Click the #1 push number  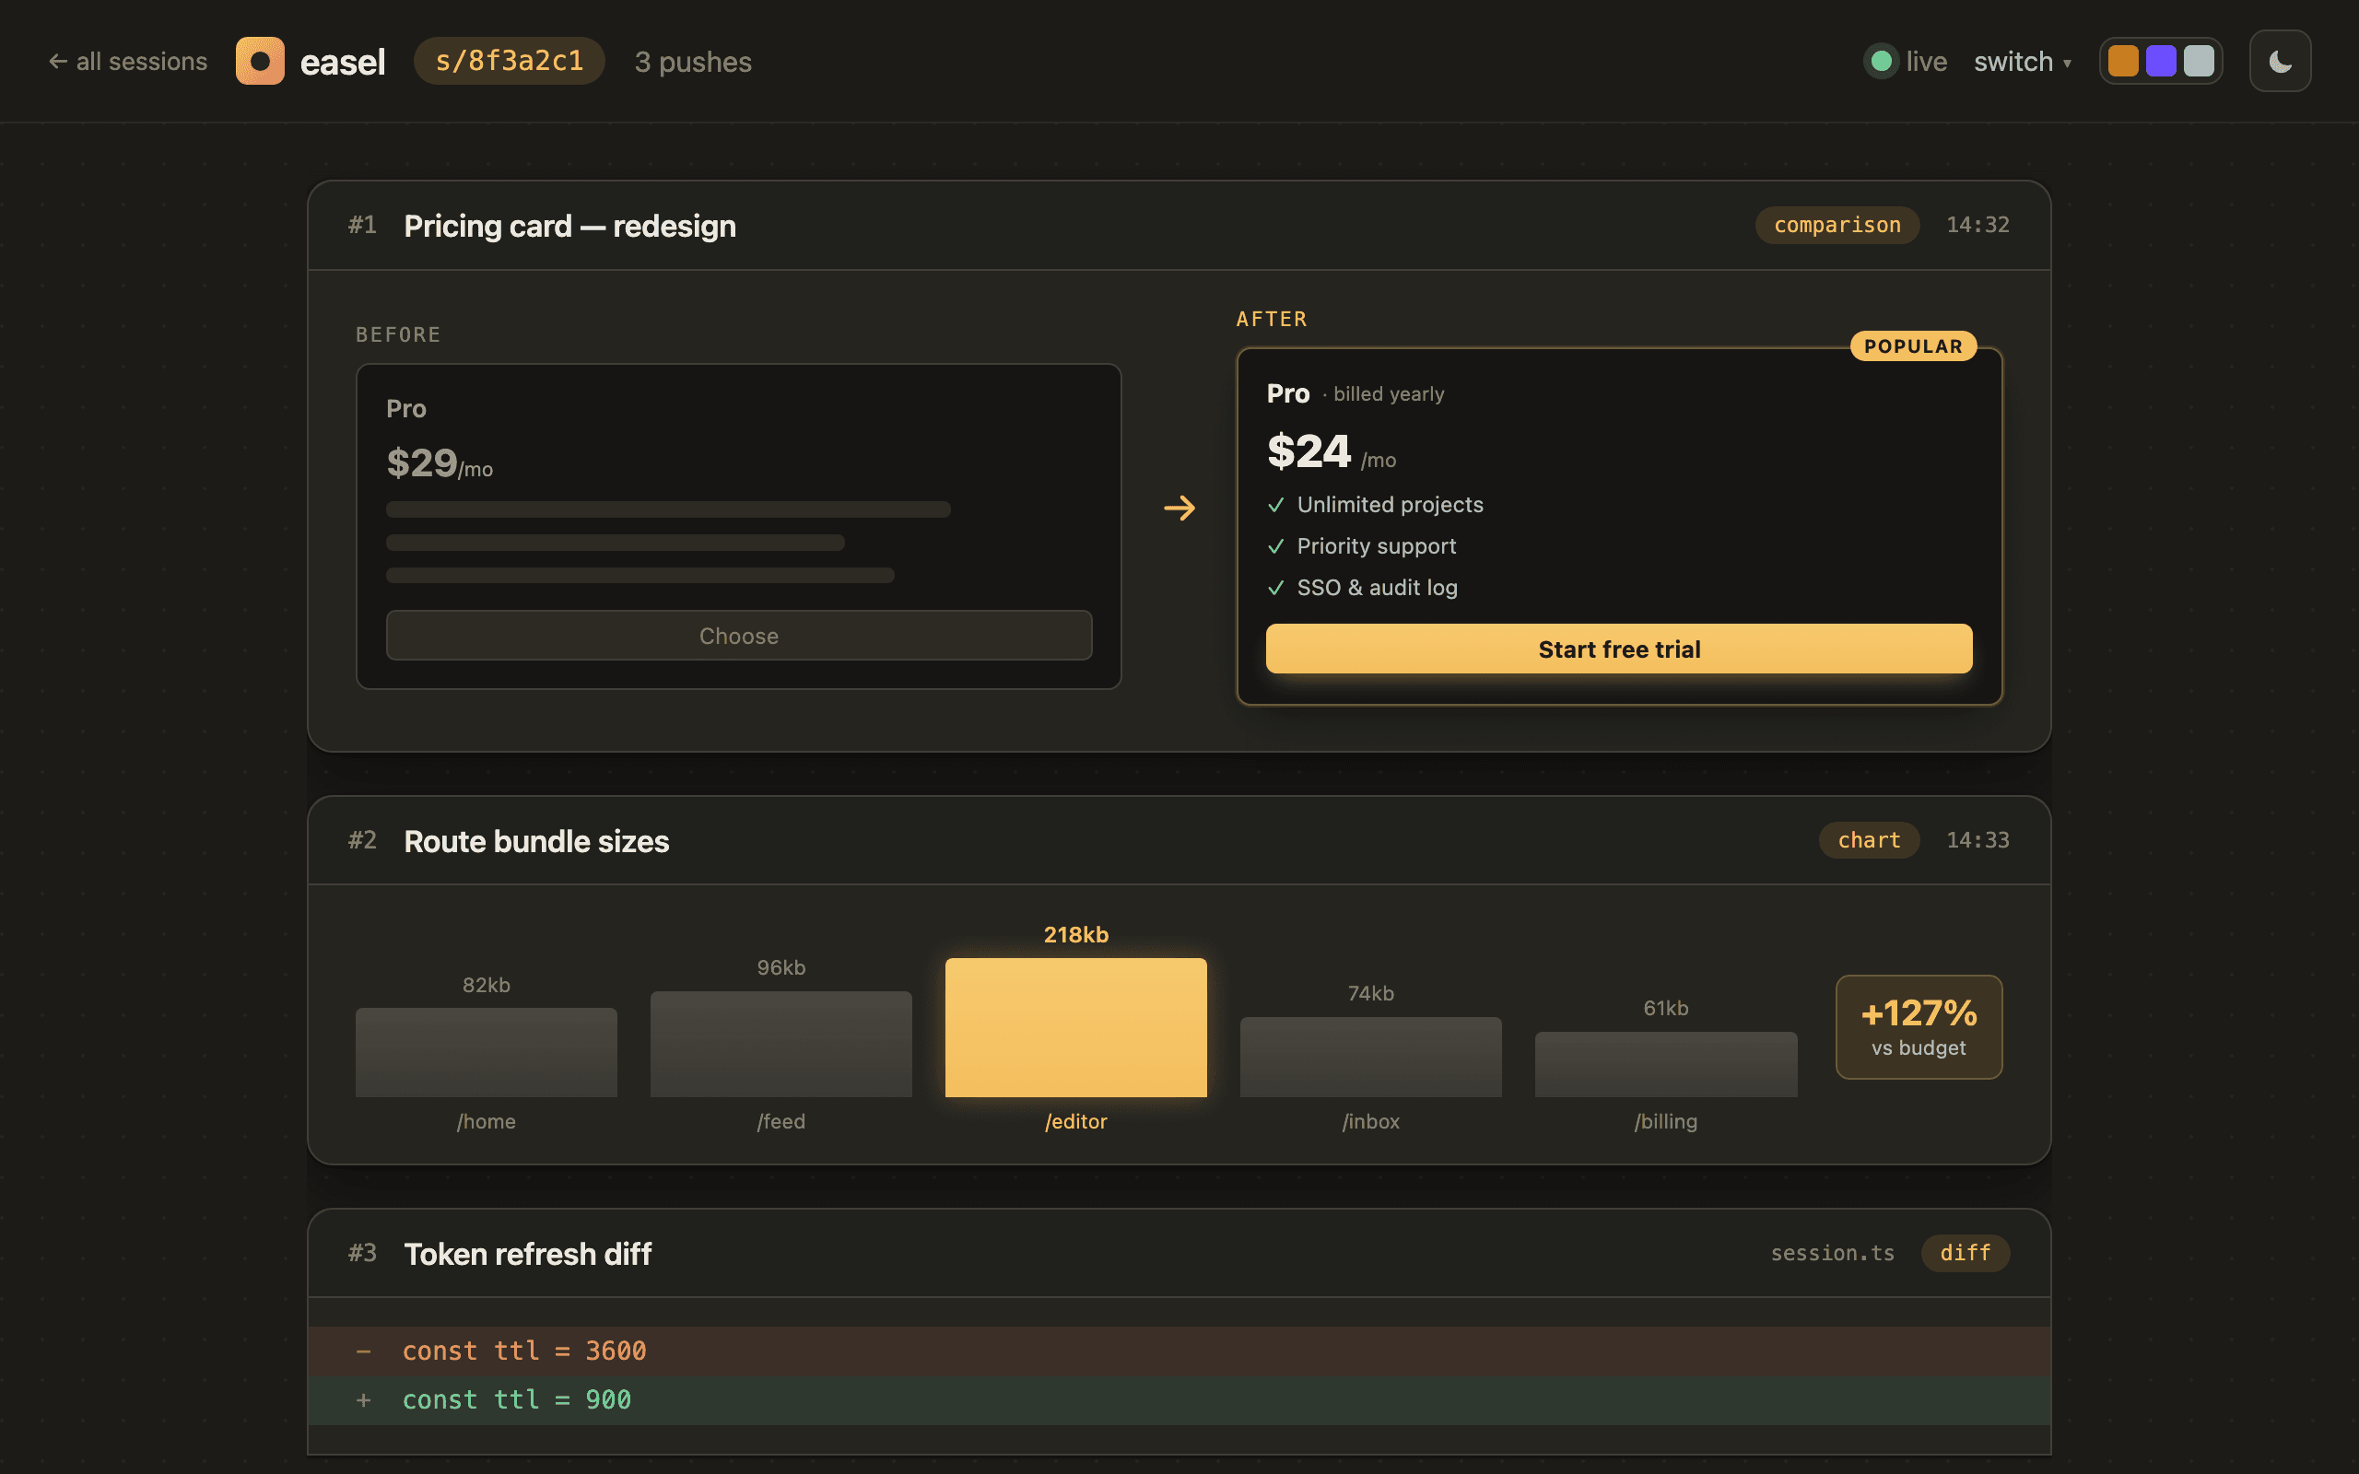[363, 225]
